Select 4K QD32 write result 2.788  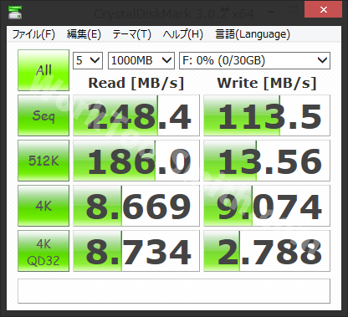(x=267, y=251)
